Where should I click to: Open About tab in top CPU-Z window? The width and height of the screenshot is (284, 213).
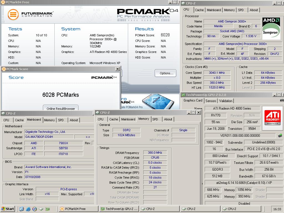click(253, 10)
